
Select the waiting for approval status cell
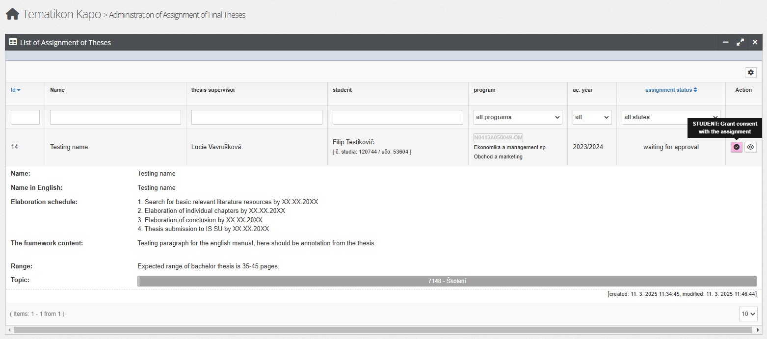tap(671, 147)
